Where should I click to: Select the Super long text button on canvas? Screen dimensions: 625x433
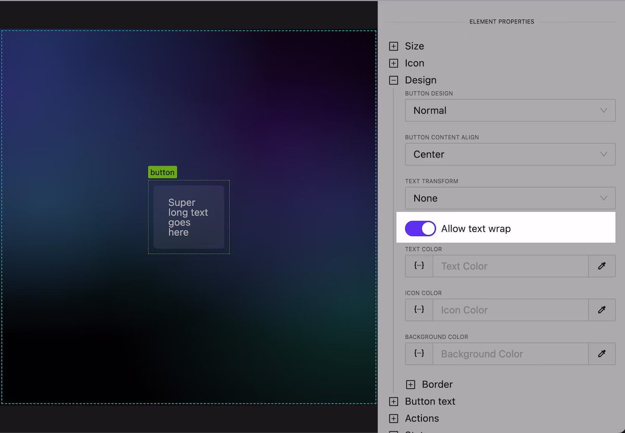pyautogui.click(x=189, y=217)
